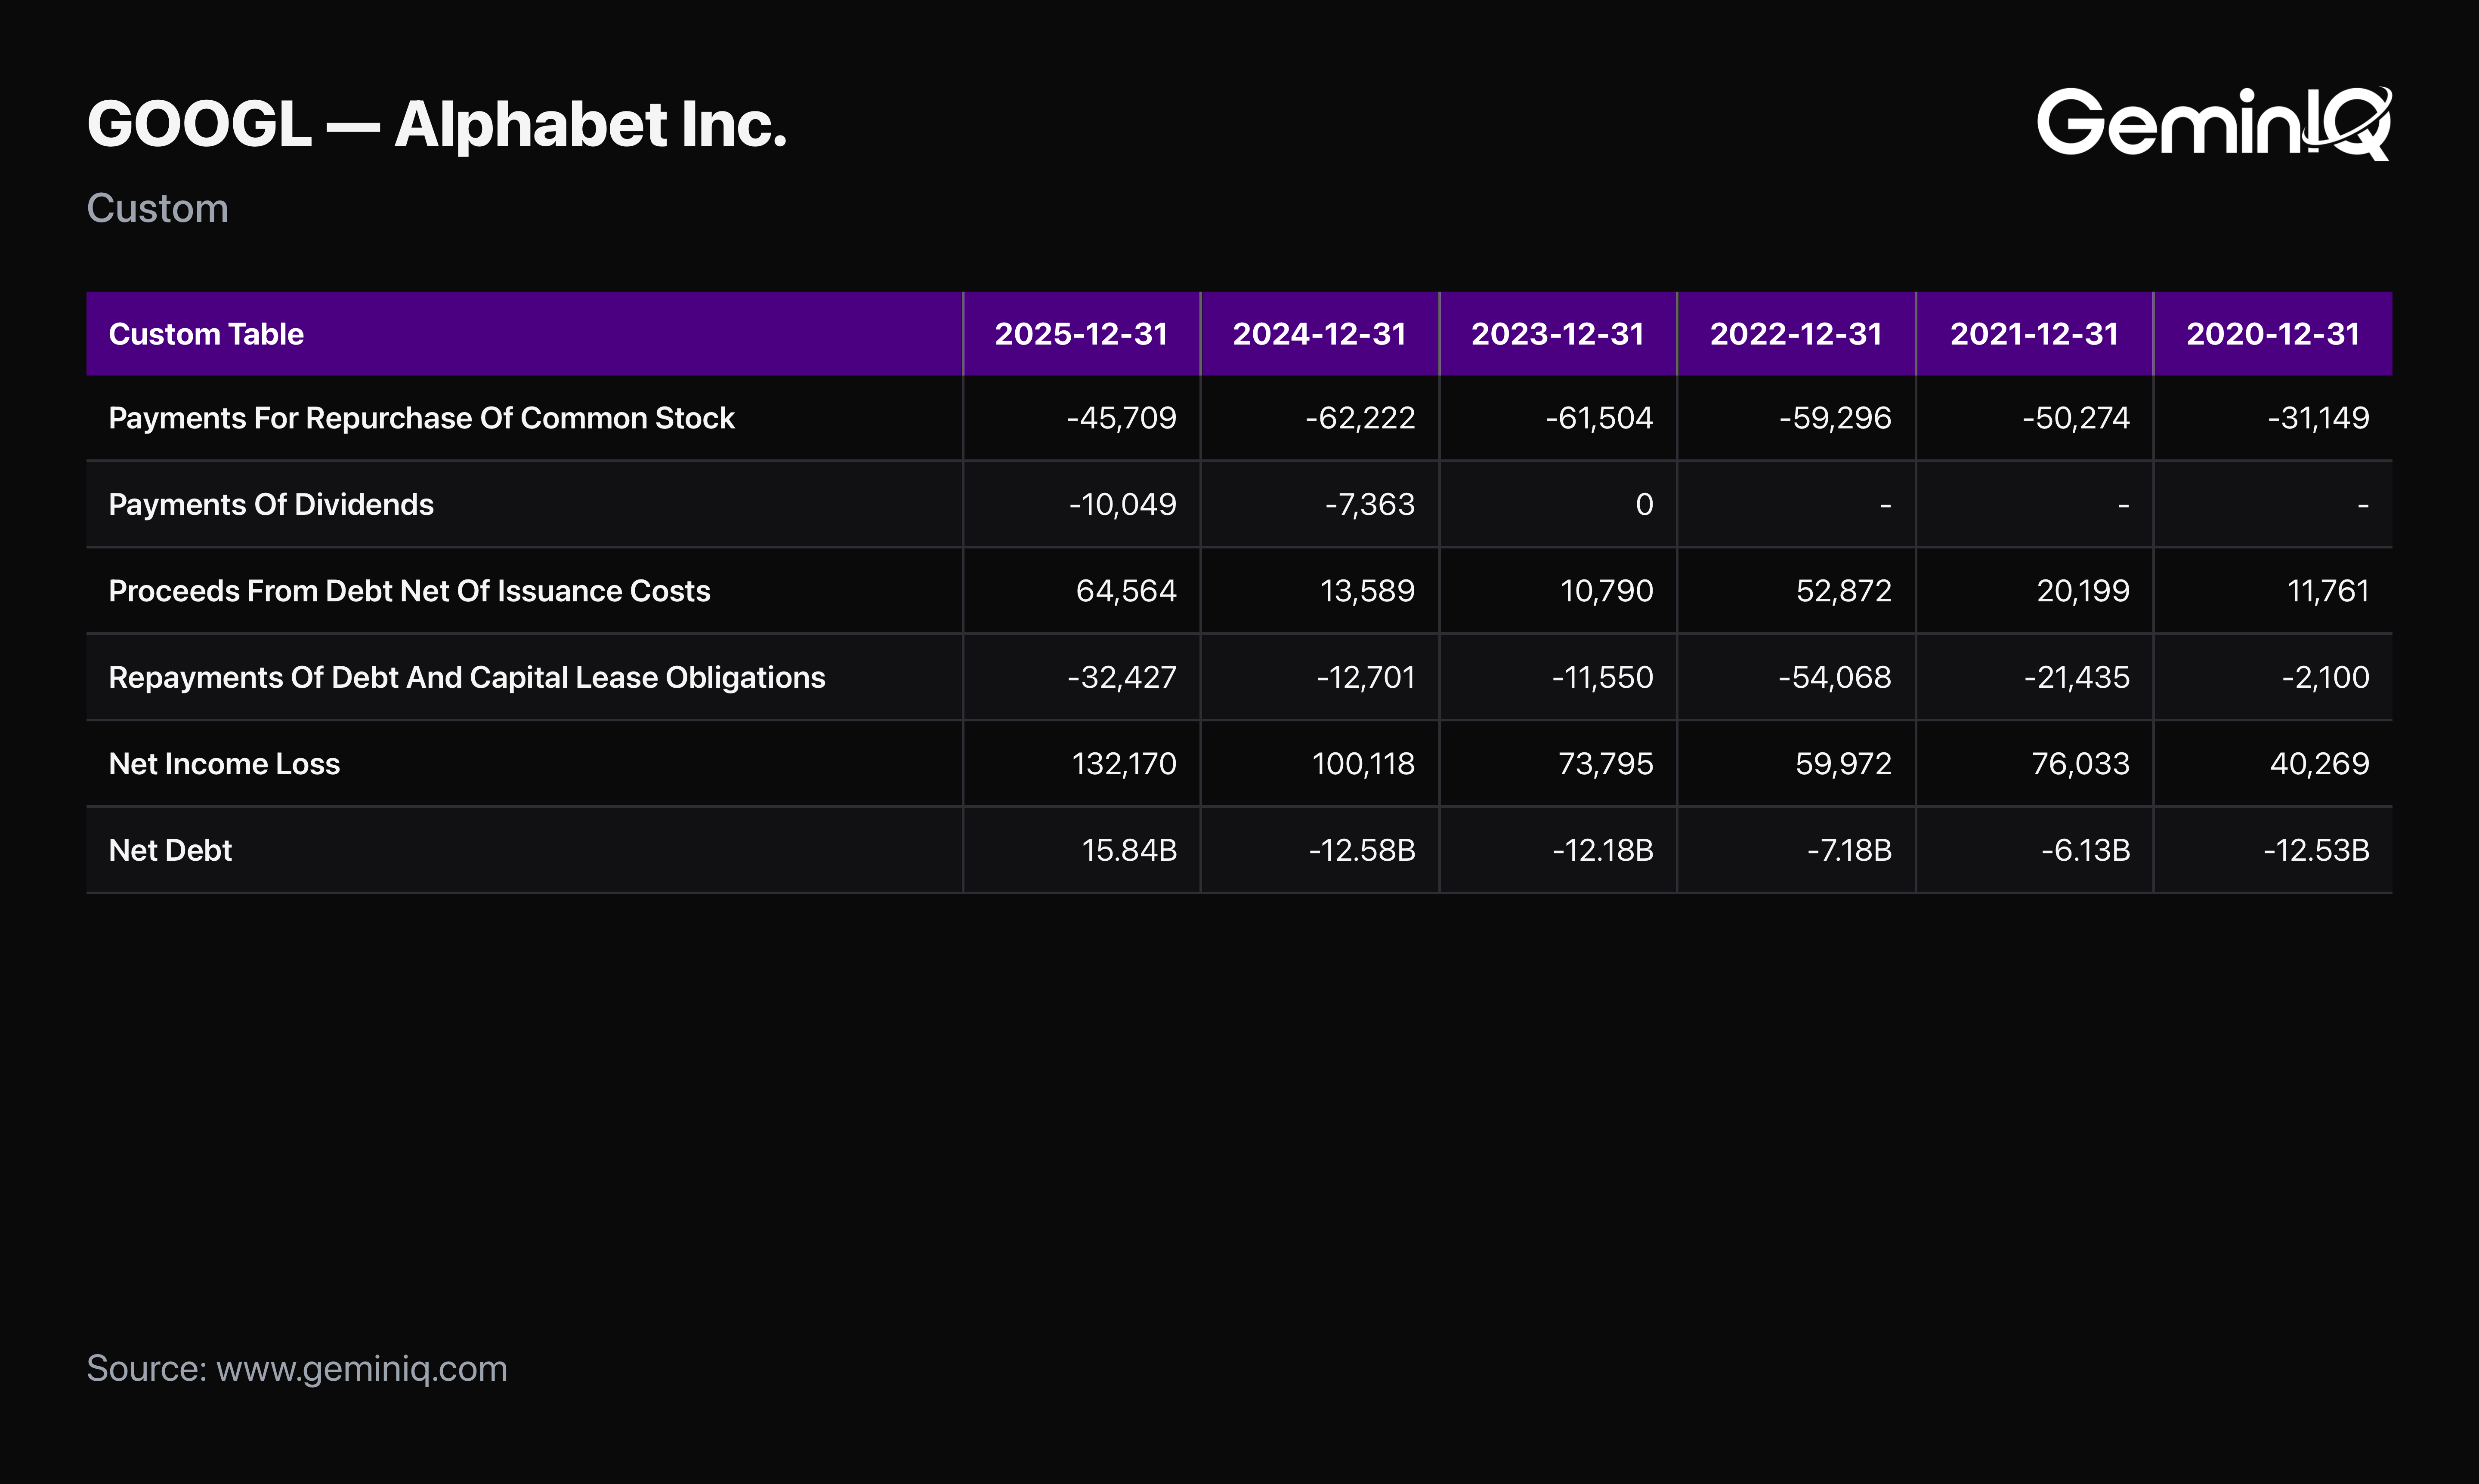Screen dimensions: 2479x1484
Task: Select the debt proceeds value 64,564
Action: tap(1126, 591)
